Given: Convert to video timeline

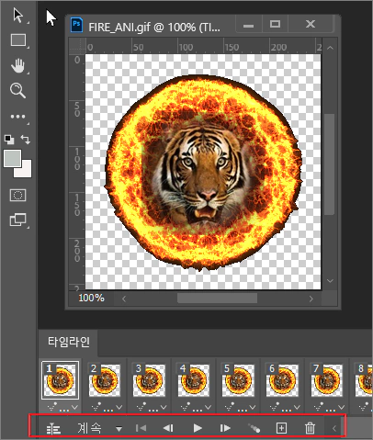Looking at the screenshot, I should pyautogui.click(x=53, y=428).
